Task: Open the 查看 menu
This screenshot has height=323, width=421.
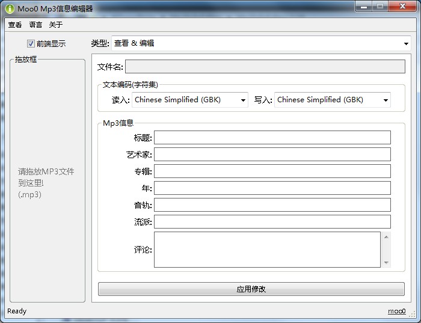Action: point(15,25)
